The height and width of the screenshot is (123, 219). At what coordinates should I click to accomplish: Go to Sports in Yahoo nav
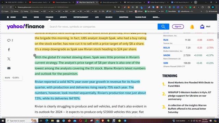63,17
